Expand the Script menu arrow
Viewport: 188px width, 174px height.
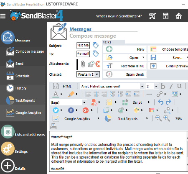pyautogui.click(x=149, y=102)
